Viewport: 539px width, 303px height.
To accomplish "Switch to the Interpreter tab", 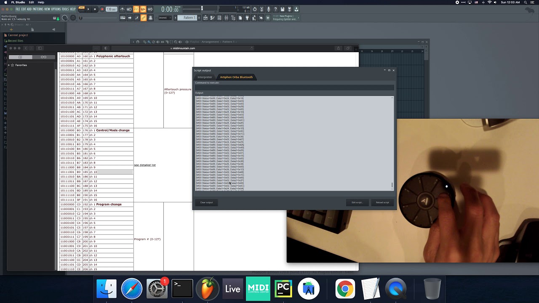I will [x=205, y=77].
